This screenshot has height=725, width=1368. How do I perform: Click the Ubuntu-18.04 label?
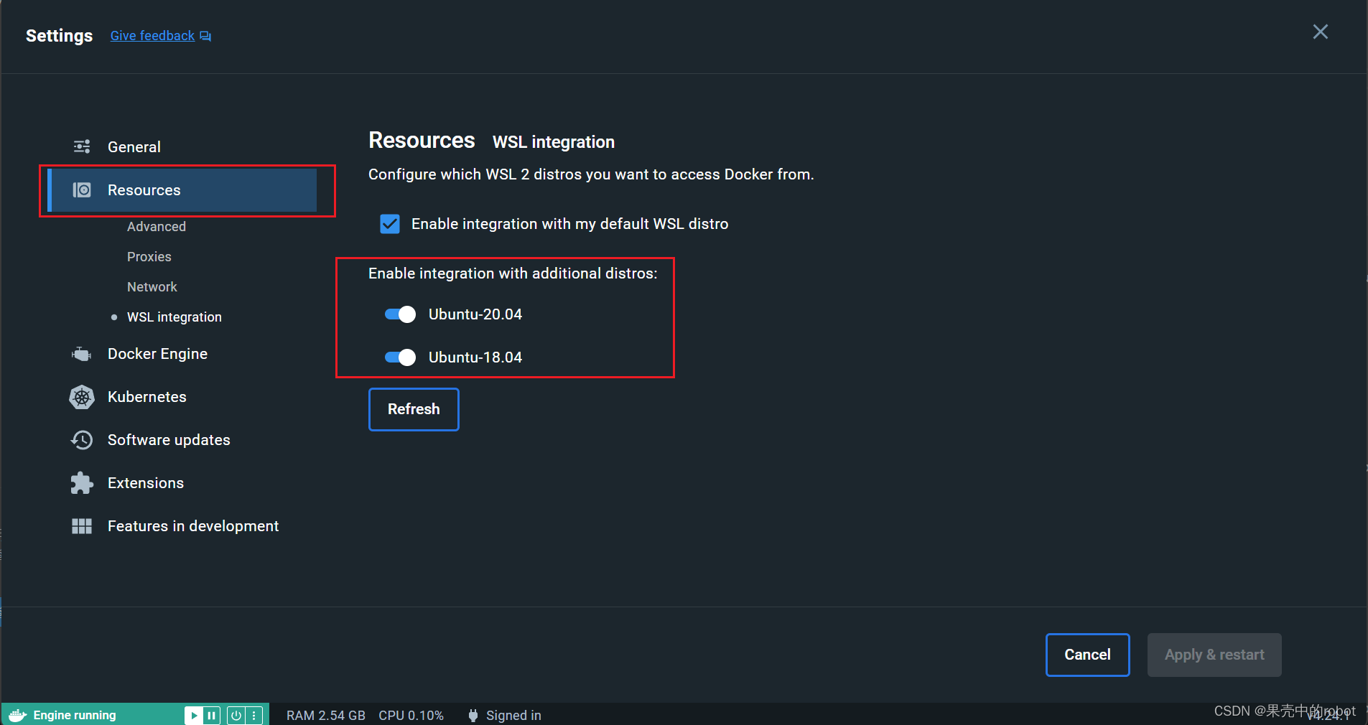[x=475, y=357]
